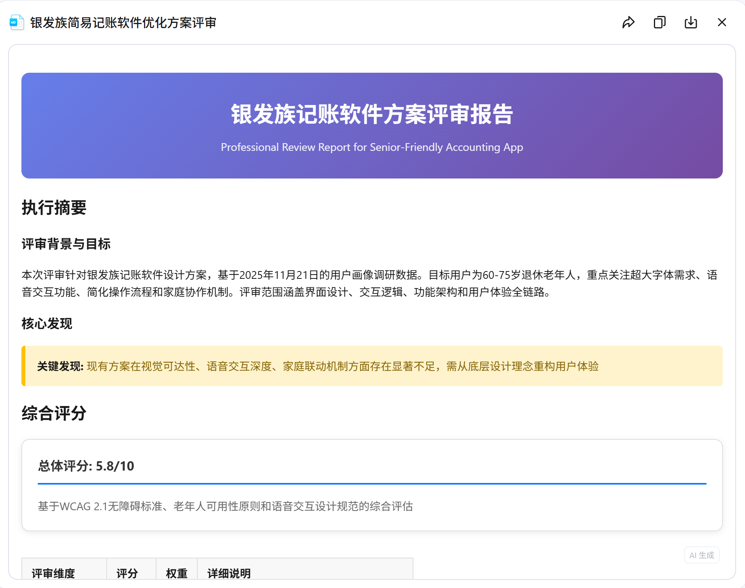This screenshot has height=588, width=745.
Task: Click the 核心发现 subheading
Action: pos(46,324)
